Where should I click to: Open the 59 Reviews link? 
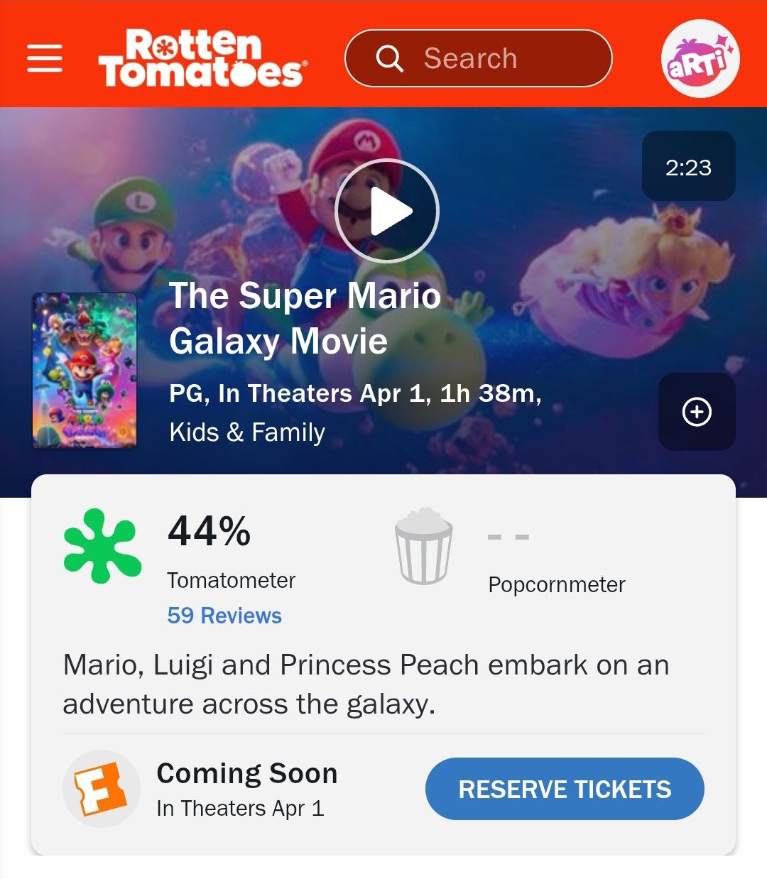click(224, 615)
